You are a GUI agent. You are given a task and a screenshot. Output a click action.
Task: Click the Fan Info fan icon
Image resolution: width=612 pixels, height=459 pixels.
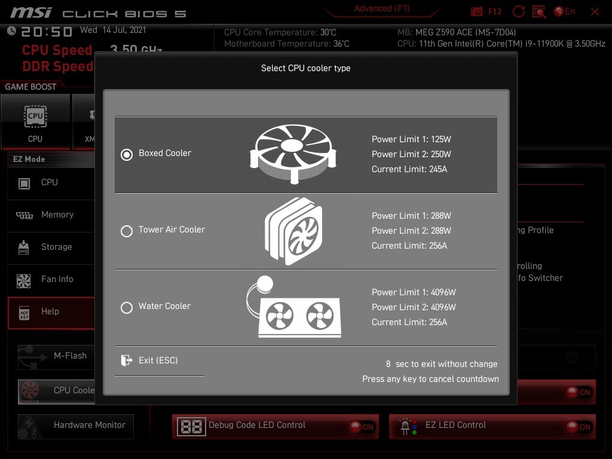[23, 281]
